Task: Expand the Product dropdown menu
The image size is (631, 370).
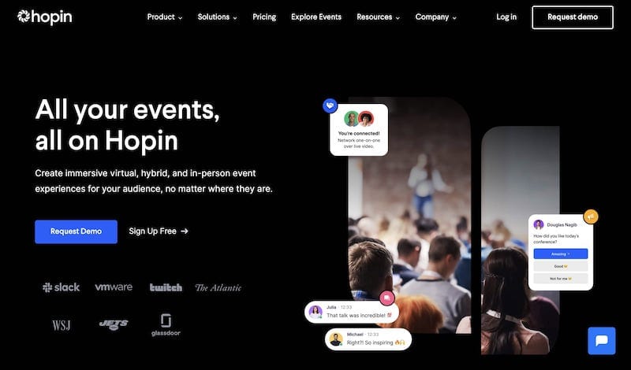Action: (x=165, y=17)
